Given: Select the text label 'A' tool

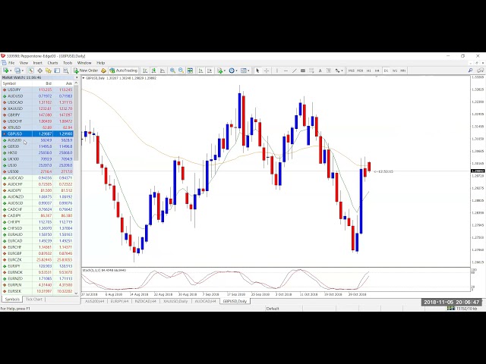Looking at the screenshot, I should pos(320,71).
